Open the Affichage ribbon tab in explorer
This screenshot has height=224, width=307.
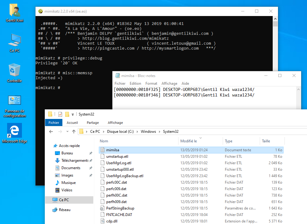[x=115, y=123]
